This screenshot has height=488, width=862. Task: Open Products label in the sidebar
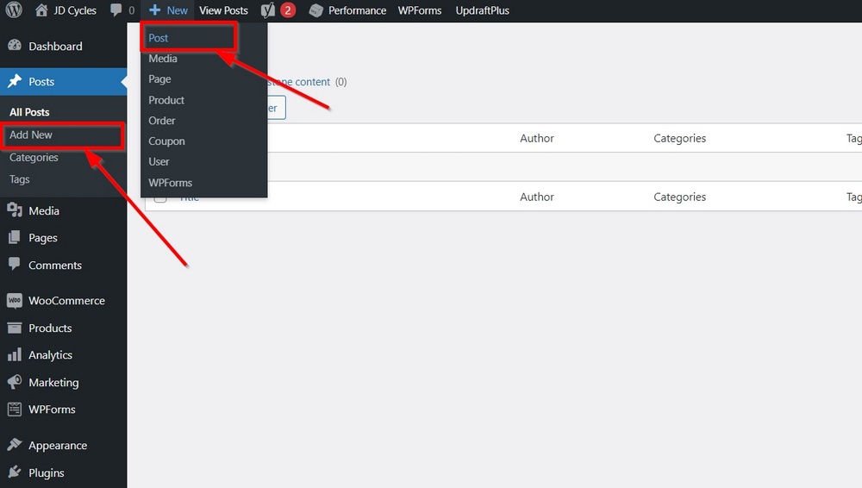[50, 328]
